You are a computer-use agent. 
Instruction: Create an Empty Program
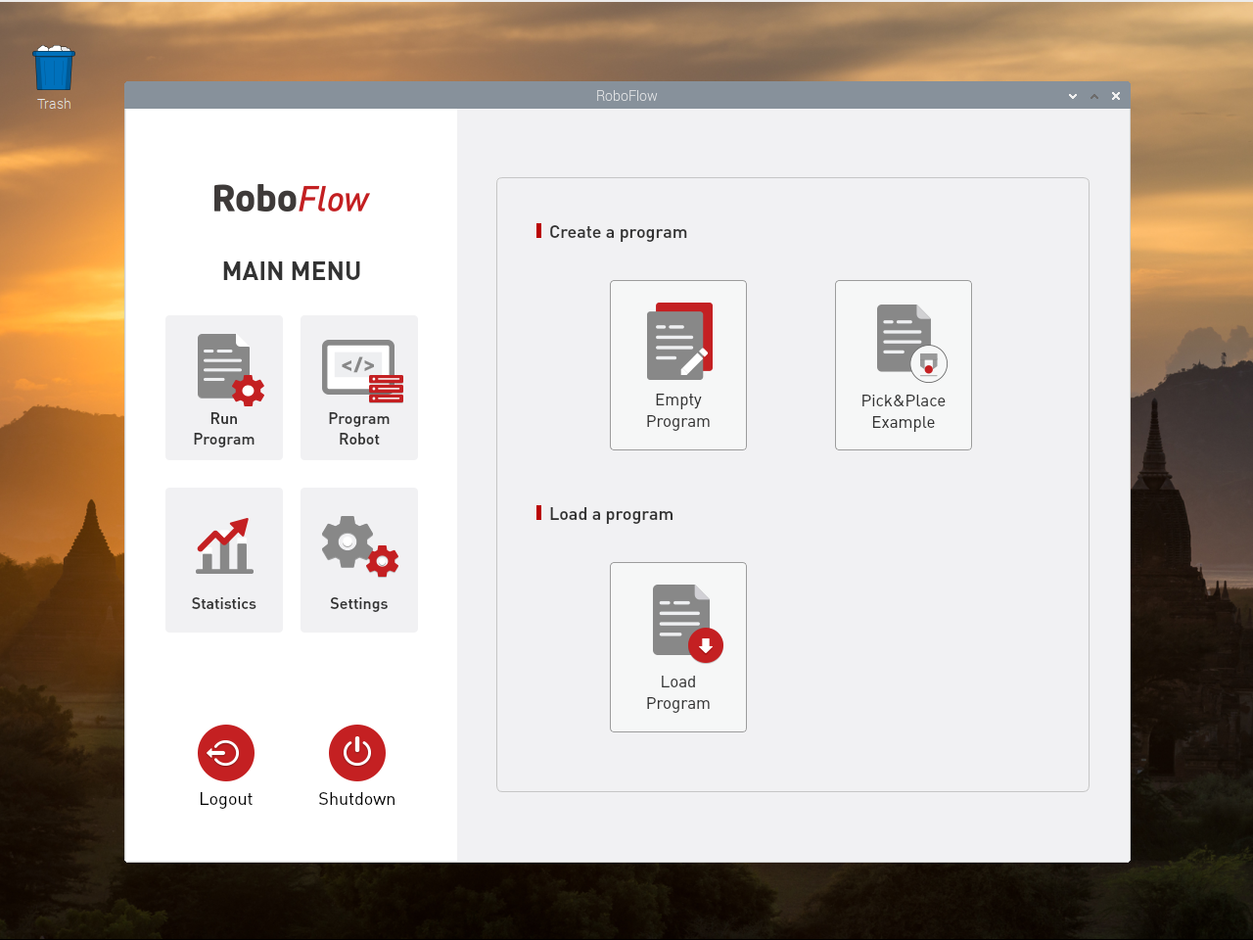tap(678, 365)
